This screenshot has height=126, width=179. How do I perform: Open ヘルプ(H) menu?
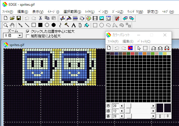[168, 11]
